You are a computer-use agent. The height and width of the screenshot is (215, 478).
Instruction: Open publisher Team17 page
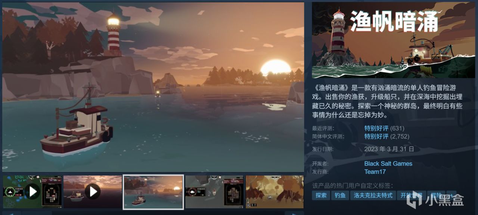point(375,172)
